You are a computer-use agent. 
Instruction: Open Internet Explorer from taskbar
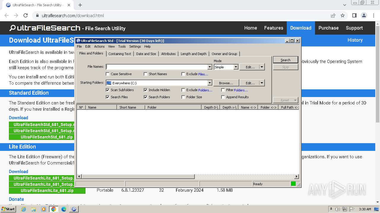[x=23, y=209]
